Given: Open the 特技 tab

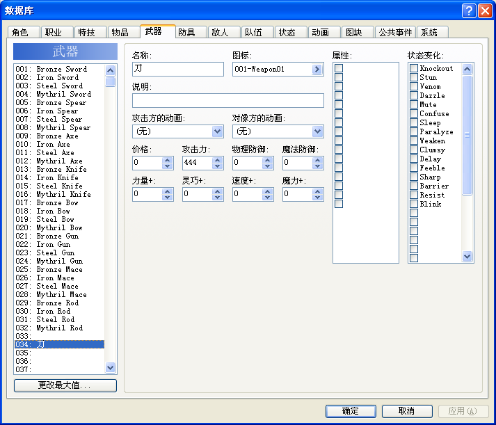Looking at the screenshot, I should click(x=90, y=32).
